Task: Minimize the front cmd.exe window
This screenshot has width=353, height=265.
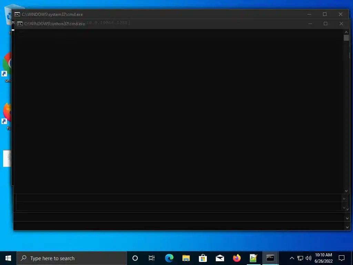Action: click(x=310, y=23)
